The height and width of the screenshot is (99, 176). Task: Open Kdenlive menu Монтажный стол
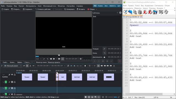click(x=50, y=6)
